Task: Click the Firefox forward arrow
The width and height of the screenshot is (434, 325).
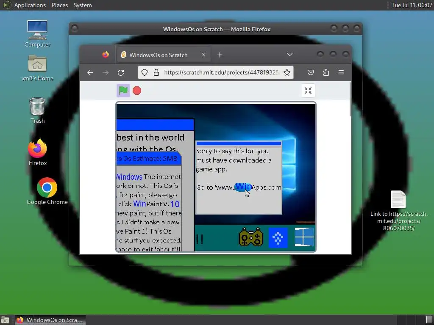Action: point(106,73)
